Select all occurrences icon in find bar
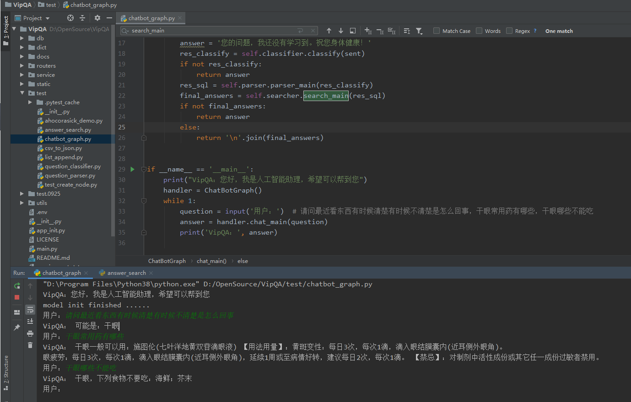 (392, 31)
